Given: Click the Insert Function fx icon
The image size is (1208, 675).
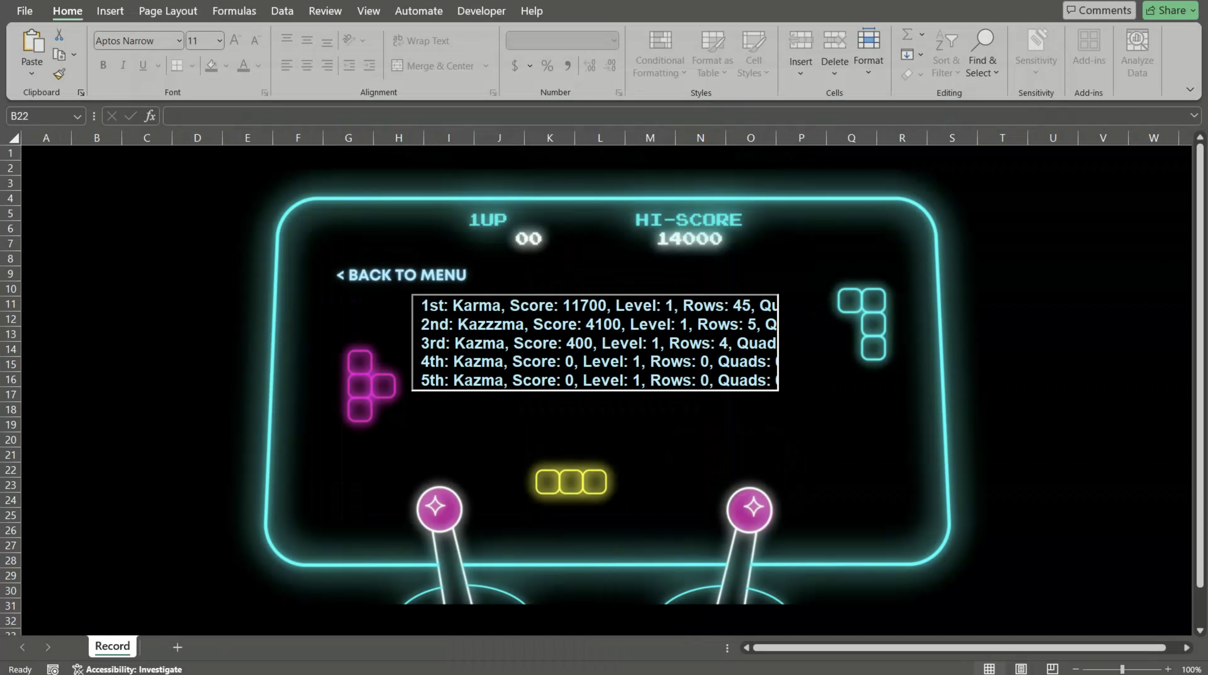Looking at the screenshot, I should pyautogui.click(x=150, y=116).
